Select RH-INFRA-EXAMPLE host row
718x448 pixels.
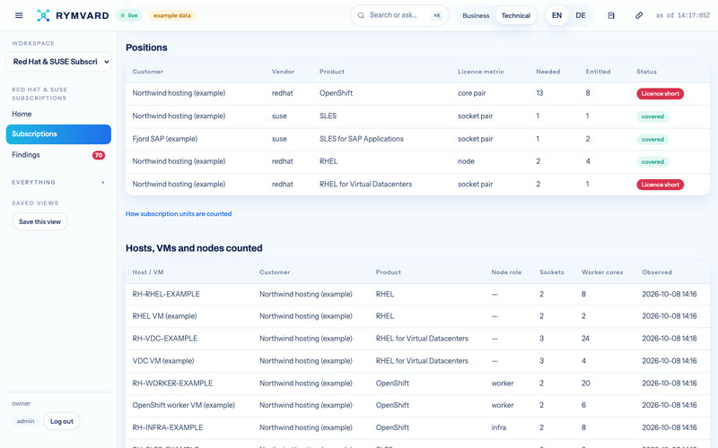tap(417, 428)
